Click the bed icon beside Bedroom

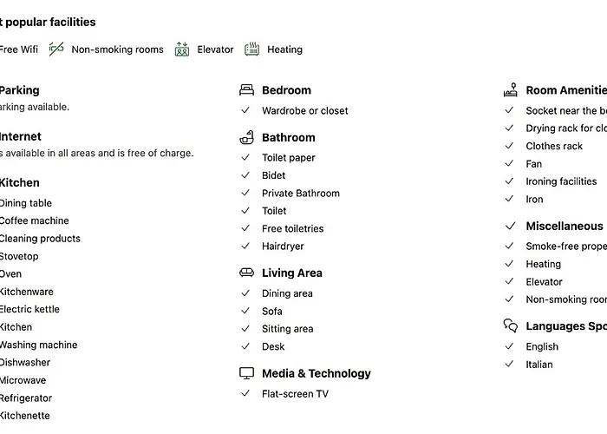click(246, 90)
